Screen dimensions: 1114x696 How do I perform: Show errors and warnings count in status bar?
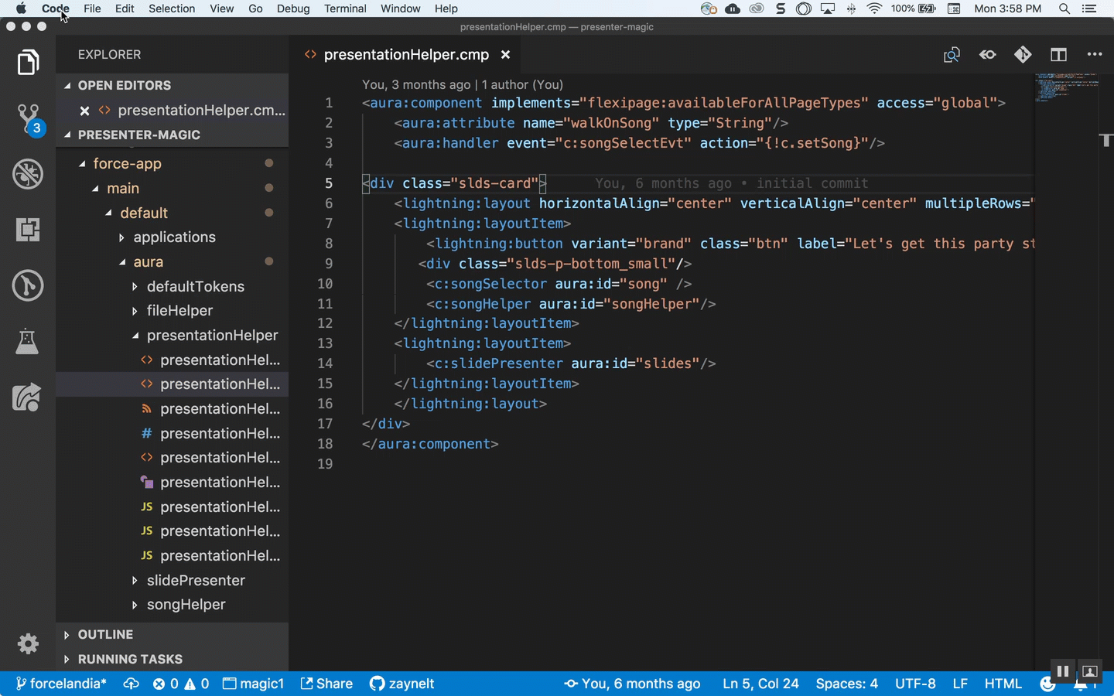(x=181, y=684)
